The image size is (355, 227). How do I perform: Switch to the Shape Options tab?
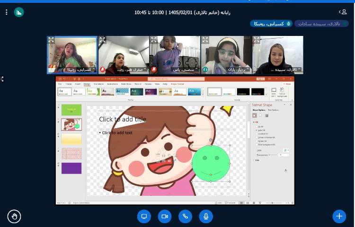pos(259,110)
